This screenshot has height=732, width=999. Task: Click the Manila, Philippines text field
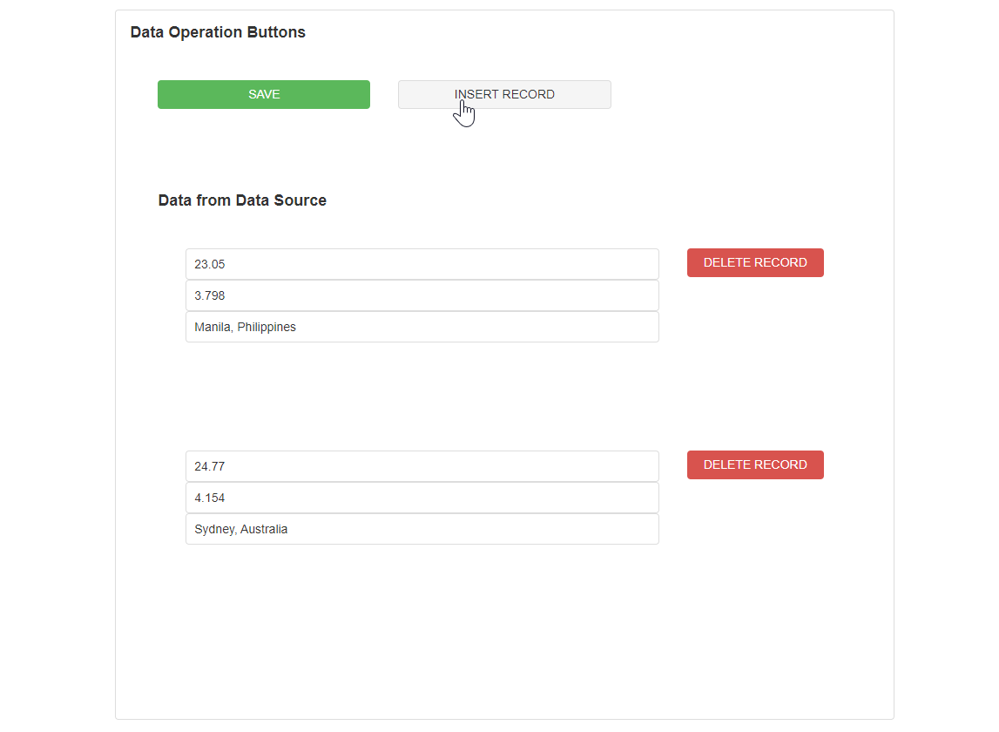pos(422,327)
